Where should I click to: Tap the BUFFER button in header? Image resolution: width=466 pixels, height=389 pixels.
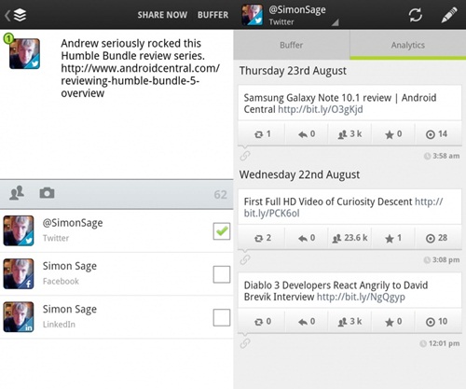pos(212,15)
